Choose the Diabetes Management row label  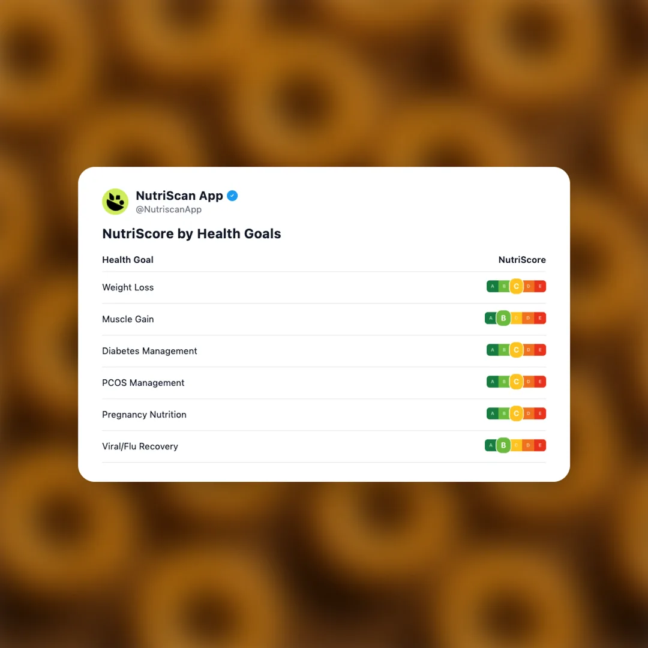(149, 351)
